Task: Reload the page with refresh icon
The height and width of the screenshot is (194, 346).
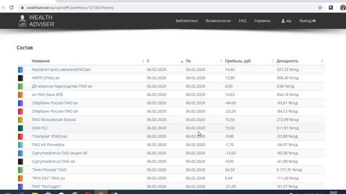Action: (x=12, y=8)
